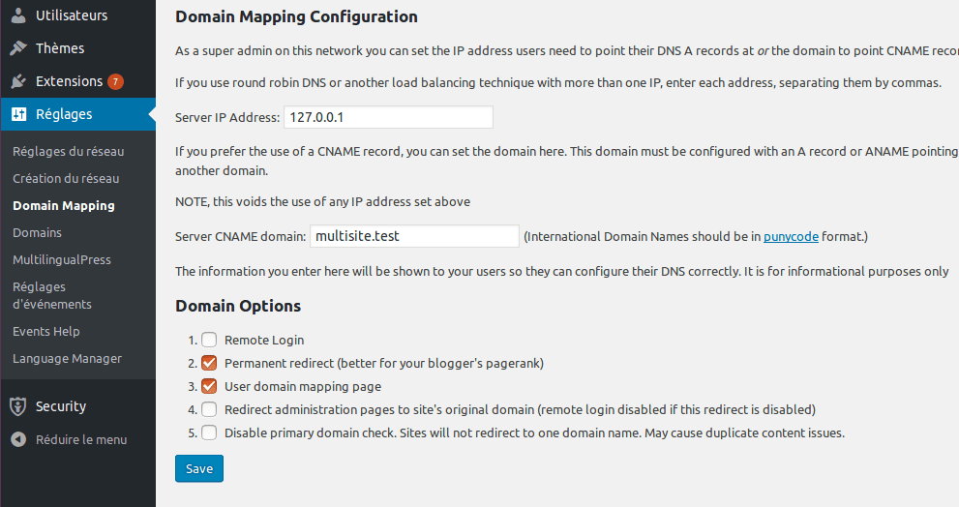Enable Redirect administration pages checkbox
Image resolution: width=959 pixels, height=507 pixels.
coord(209,409)
